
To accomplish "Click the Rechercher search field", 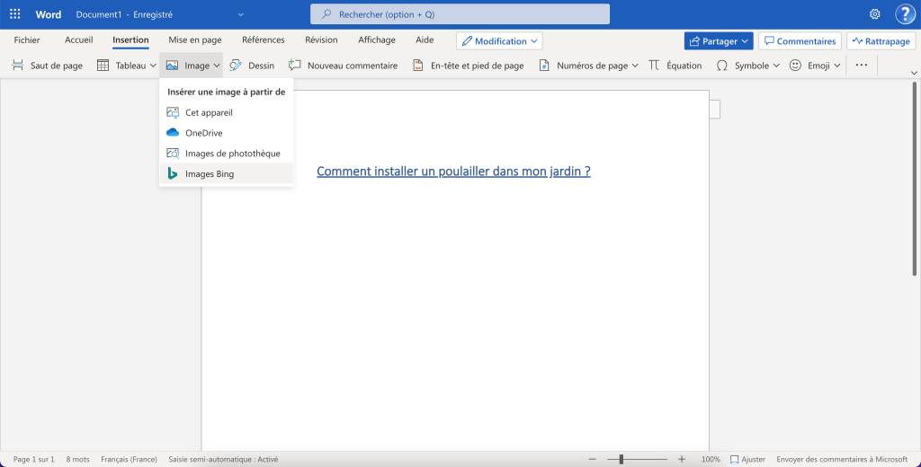I will click(460, 14).
